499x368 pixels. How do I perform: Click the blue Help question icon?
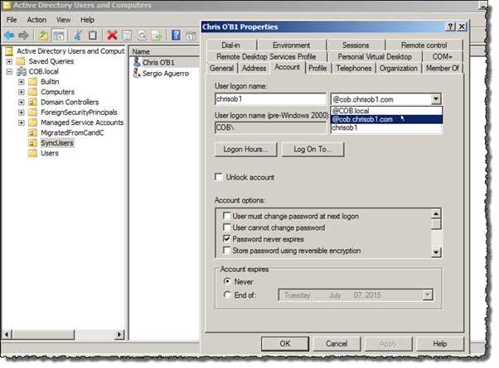tap(176, 36)
